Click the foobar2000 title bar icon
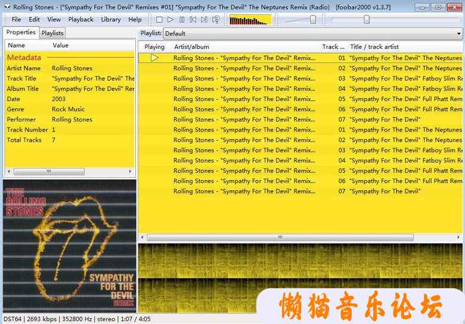This screenshot has width=465, height=324. 7,7
